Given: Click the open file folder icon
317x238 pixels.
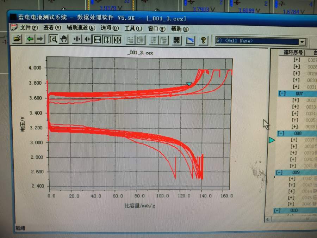Looking at the screenshot, I should point(17,39).
